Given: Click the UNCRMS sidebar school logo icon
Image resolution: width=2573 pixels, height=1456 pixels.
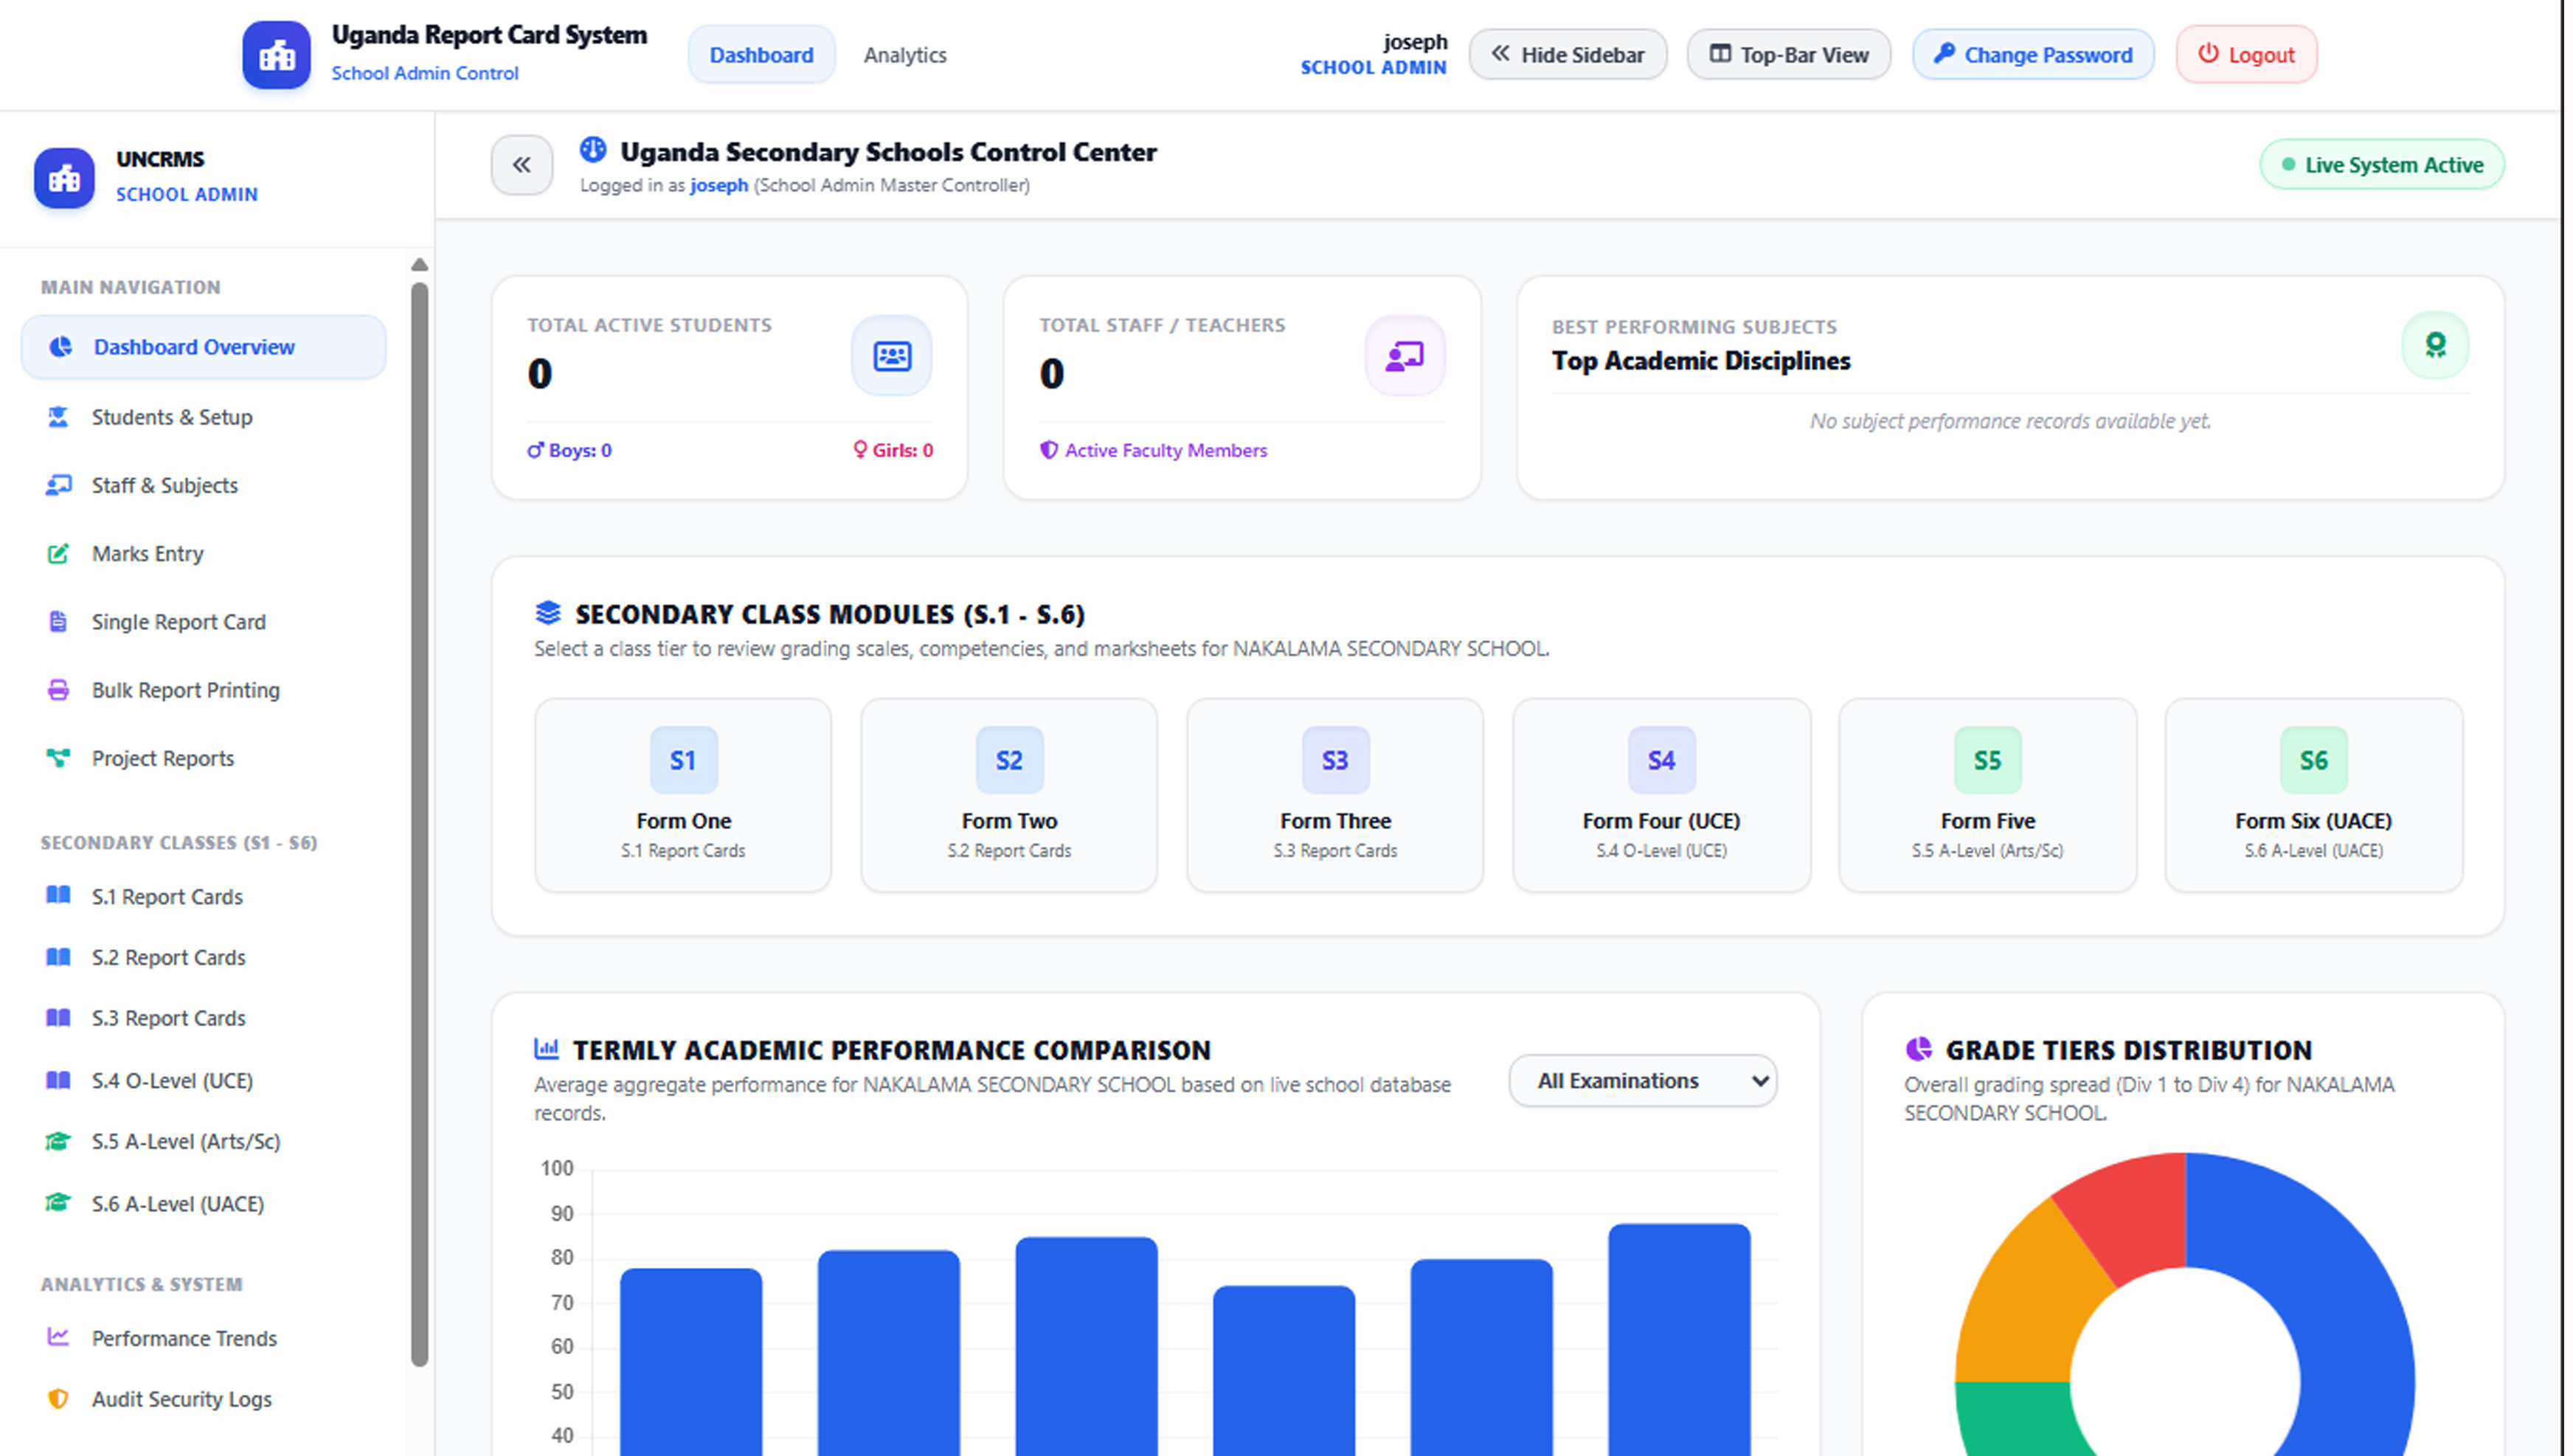Looking at the screenshot, I should point(64,178).
